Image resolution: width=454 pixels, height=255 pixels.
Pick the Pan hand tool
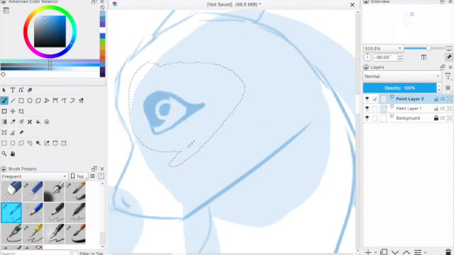coord(13,154)
